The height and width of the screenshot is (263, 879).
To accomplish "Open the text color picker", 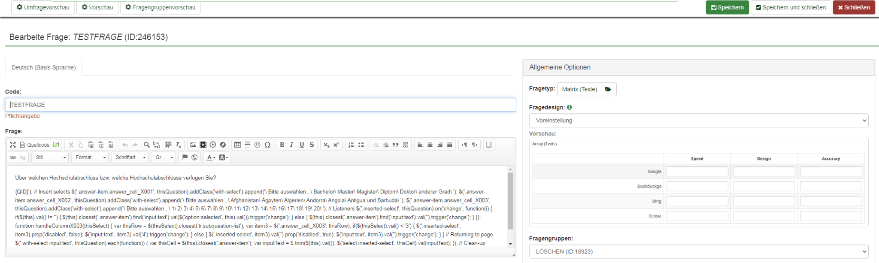I will [210, 157].
